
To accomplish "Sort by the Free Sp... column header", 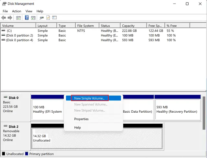I will (x=156, y=26).
